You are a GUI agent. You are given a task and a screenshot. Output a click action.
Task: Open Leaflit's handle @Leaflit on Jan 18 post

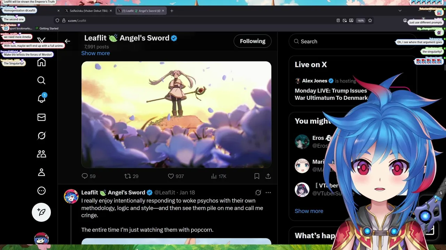[x=165, y=192]
